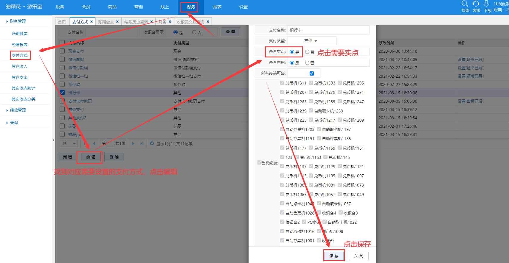Toggle the select-all header checkbox
This screenshot has height=263, width=509.
click(62, 43)
